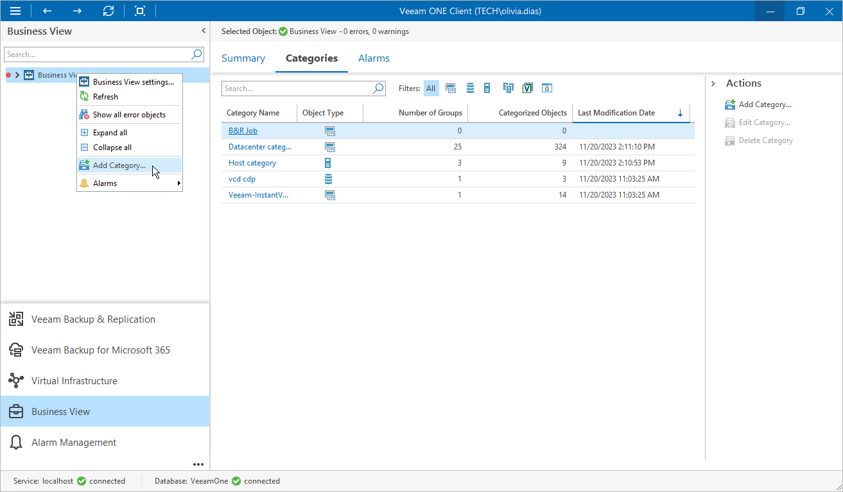Screen dimensions: 843x492
Task: Open the B&R Job category link
Action: click(242, 130)
